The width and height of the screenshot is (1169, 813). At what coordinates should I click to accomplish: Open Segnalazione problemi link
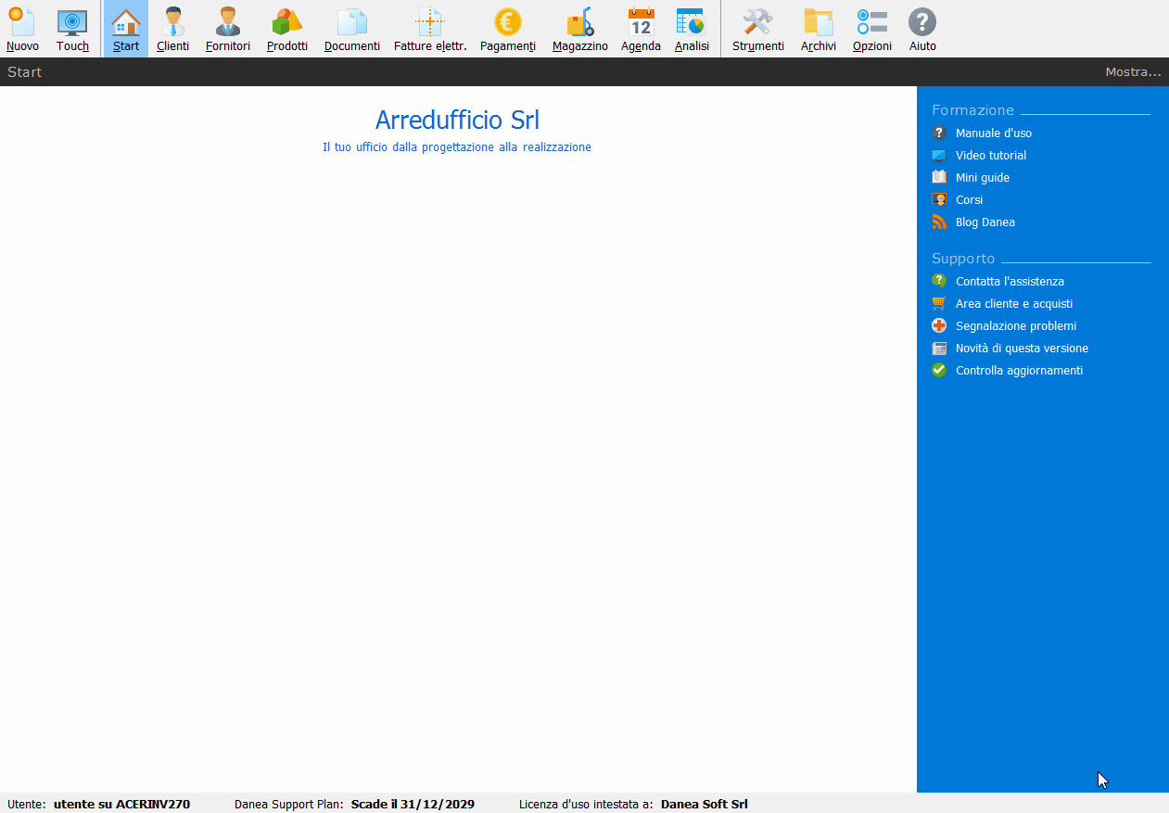1016,326
